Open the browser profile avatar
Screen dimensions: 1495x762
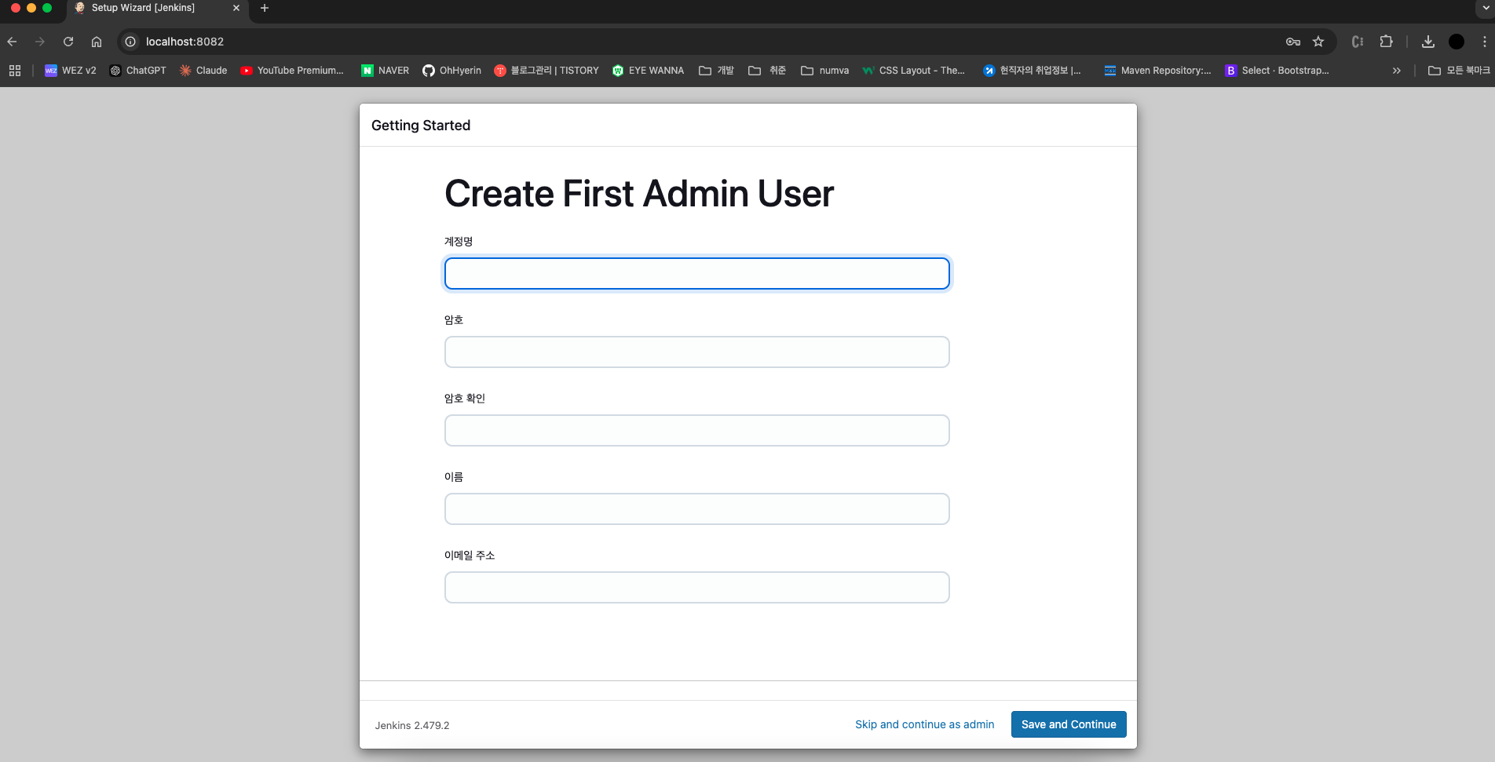1457,42
